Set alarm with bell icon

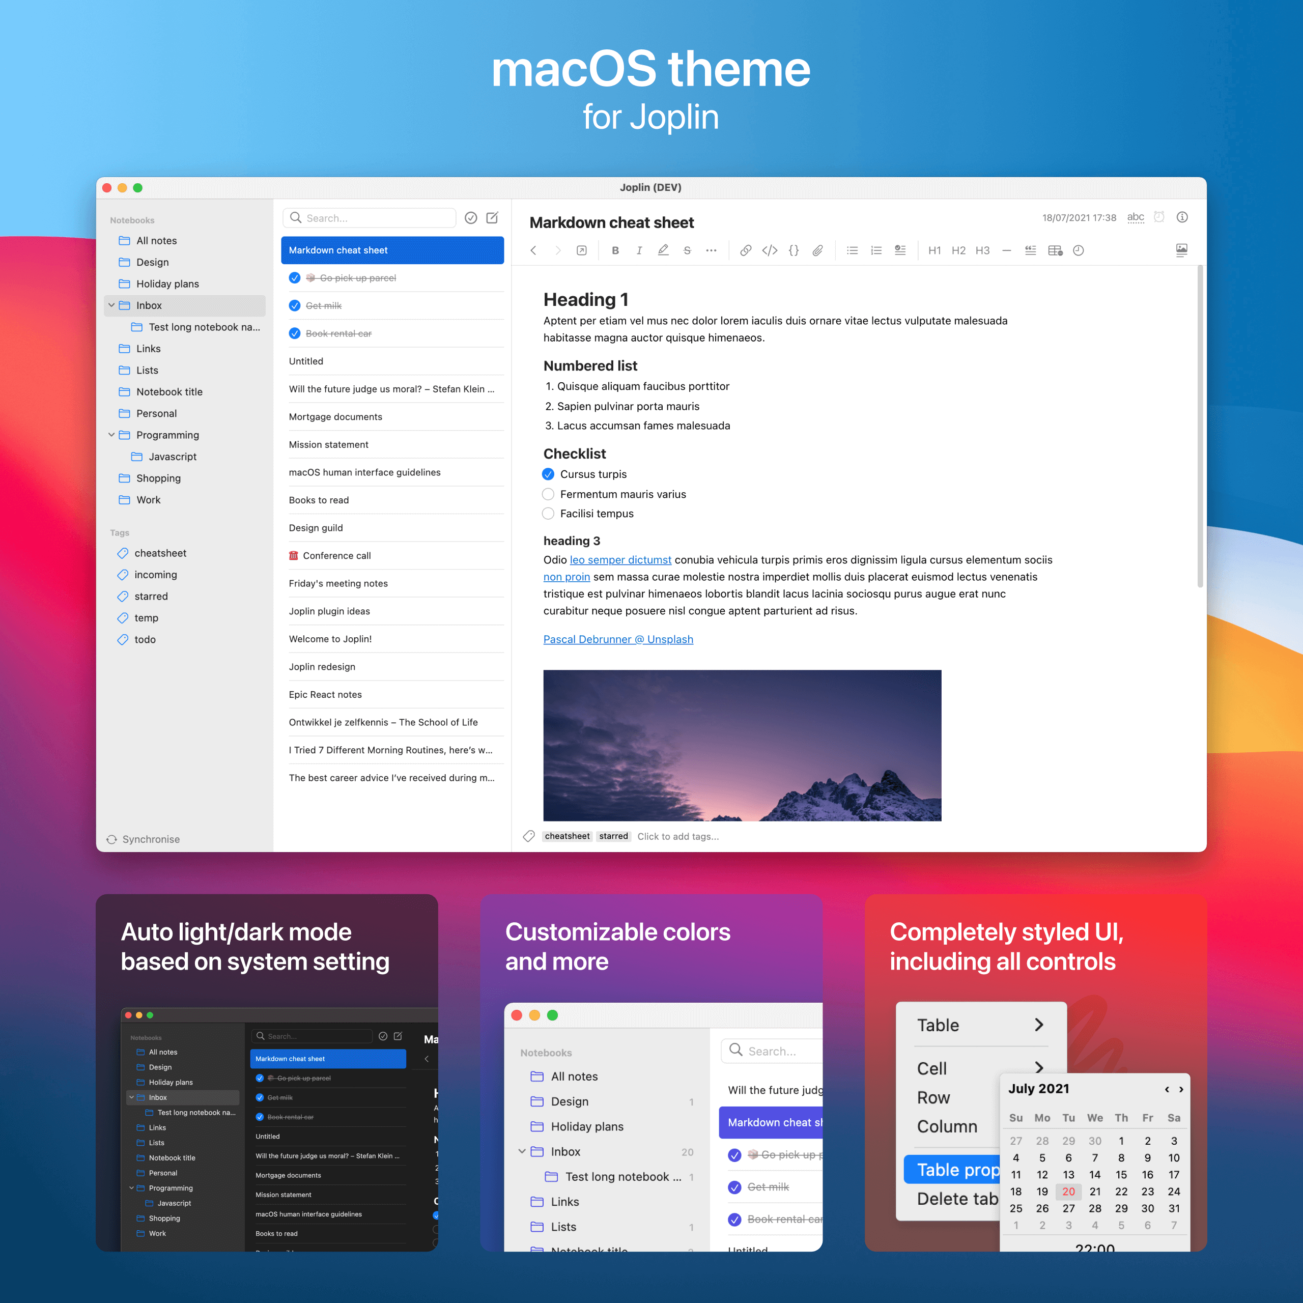(x=1158, y=217)
